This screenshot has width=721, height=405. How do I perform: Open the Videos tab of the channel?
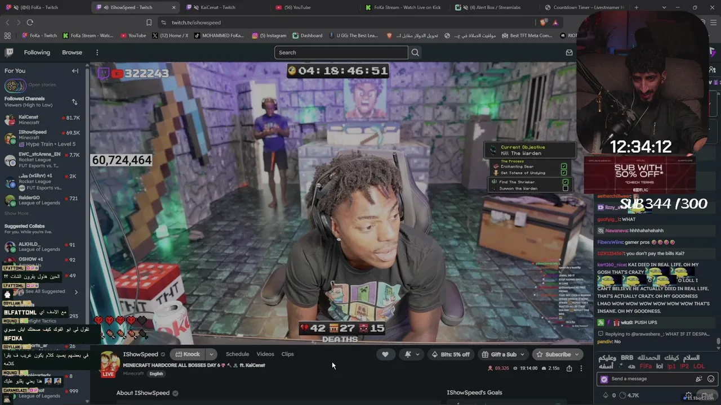[x=265, y=354]
